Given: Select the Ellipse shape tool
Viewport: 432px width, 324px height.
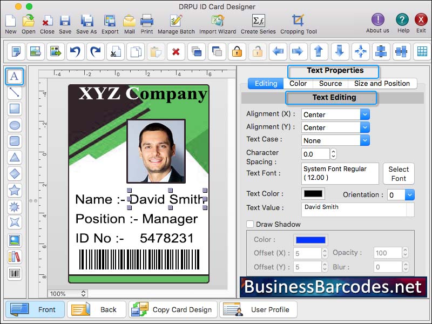Looking at the screenshot, I should [15, 125].
